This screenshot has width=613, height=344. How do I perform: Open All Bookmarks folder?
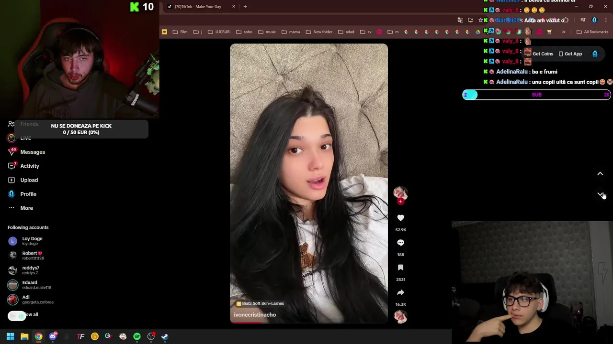(x=592, y=32)
